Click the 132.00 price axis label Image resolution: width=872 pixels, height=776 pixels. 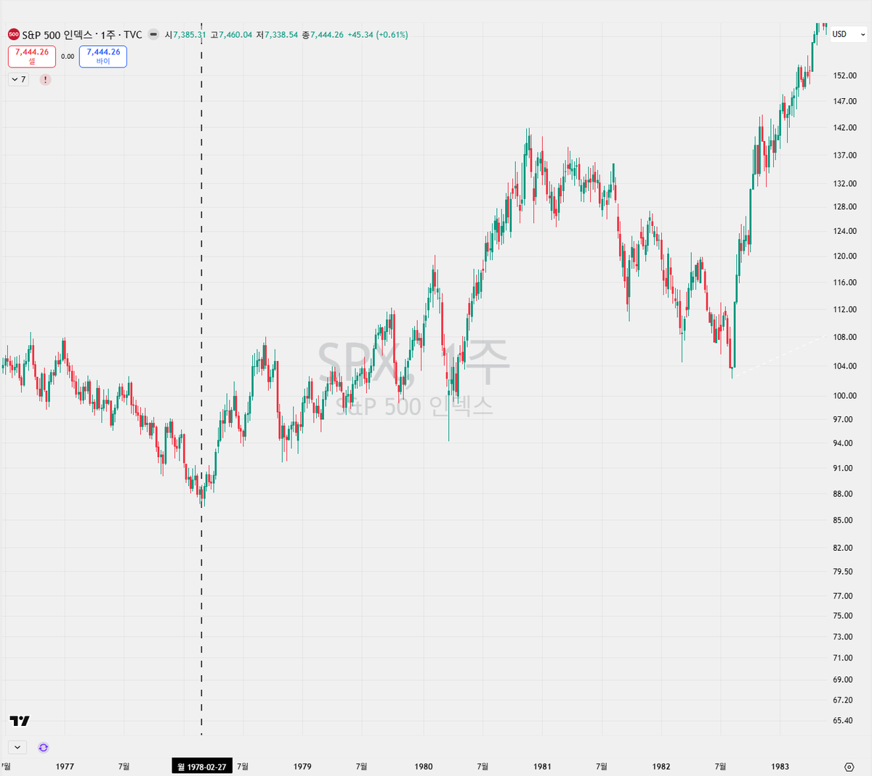[844, 184]
